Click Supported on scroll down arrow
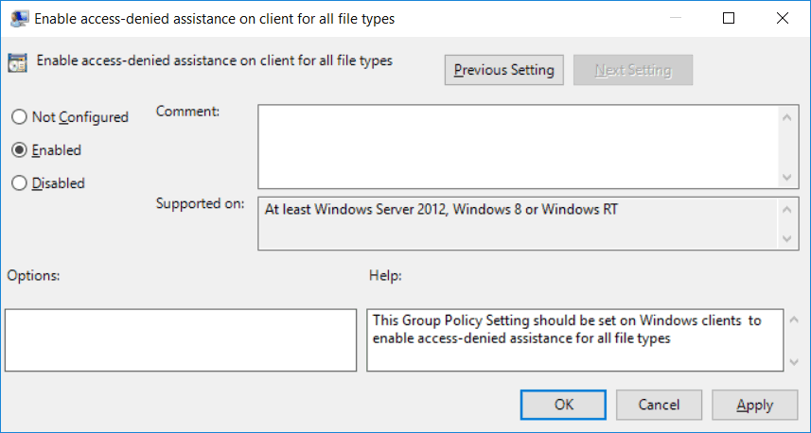Image resolution: width=811 pixels, height=433 pixels. [x=787, y=239]
